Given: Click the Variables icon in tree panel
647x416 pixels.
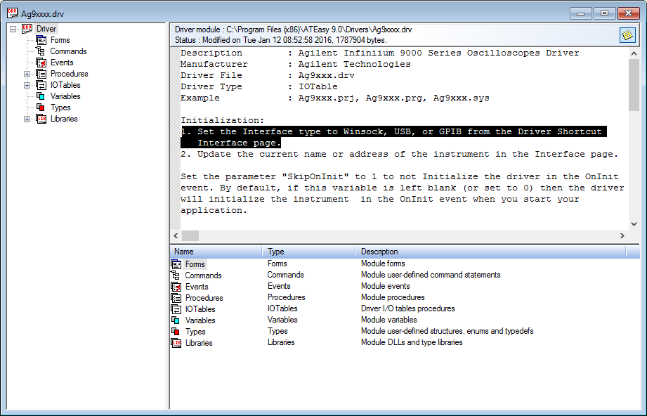Looking at the screenshot, I should coord(41,96).
